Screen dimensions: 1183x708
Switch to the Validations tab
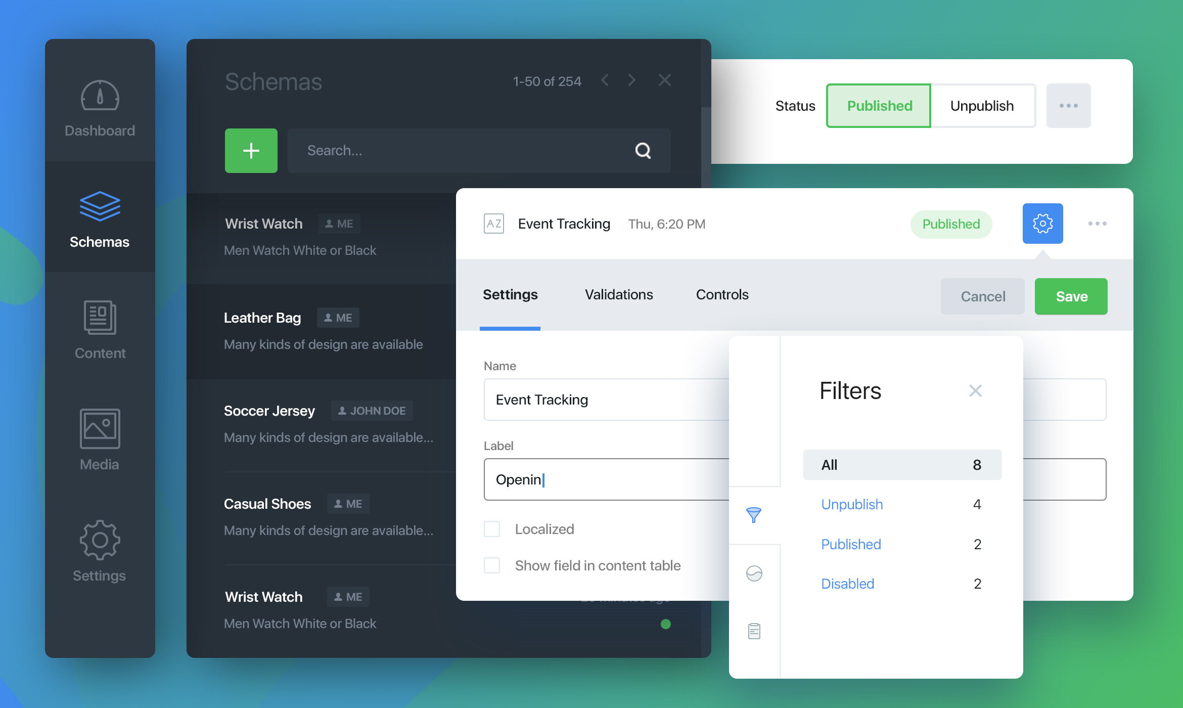coord(619,295)
